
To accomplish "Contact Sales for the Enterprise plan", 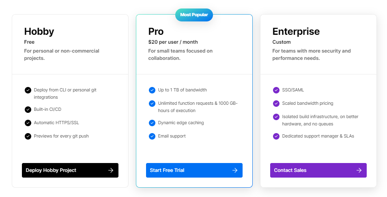I will 318,170.
